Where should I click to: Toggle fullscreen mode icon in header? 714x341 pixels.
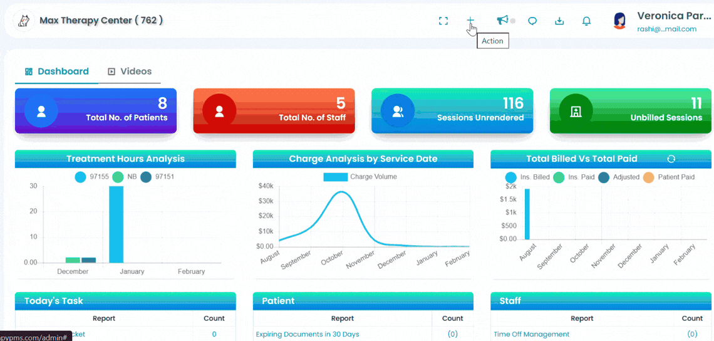[443, 21]
